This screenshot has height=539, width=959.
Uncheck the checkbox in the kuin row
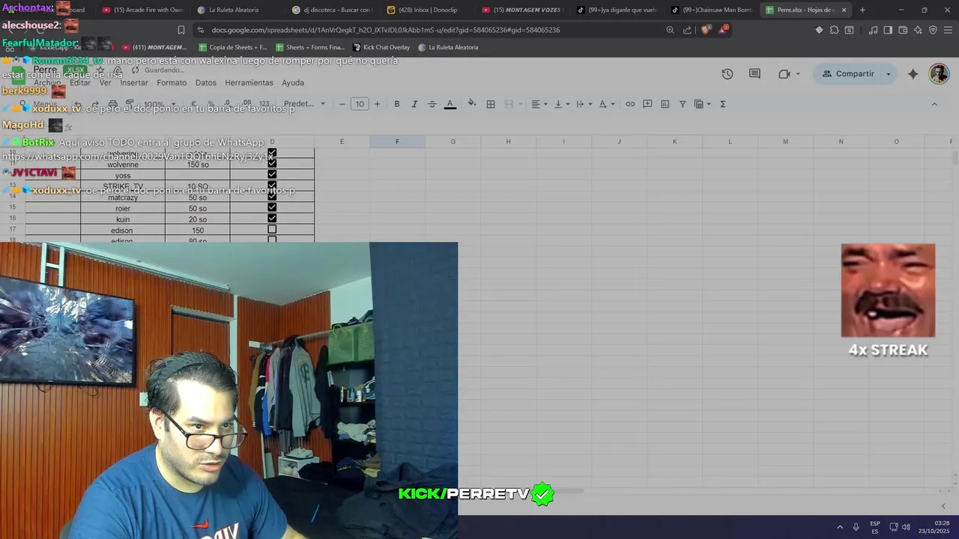[272, 219]
